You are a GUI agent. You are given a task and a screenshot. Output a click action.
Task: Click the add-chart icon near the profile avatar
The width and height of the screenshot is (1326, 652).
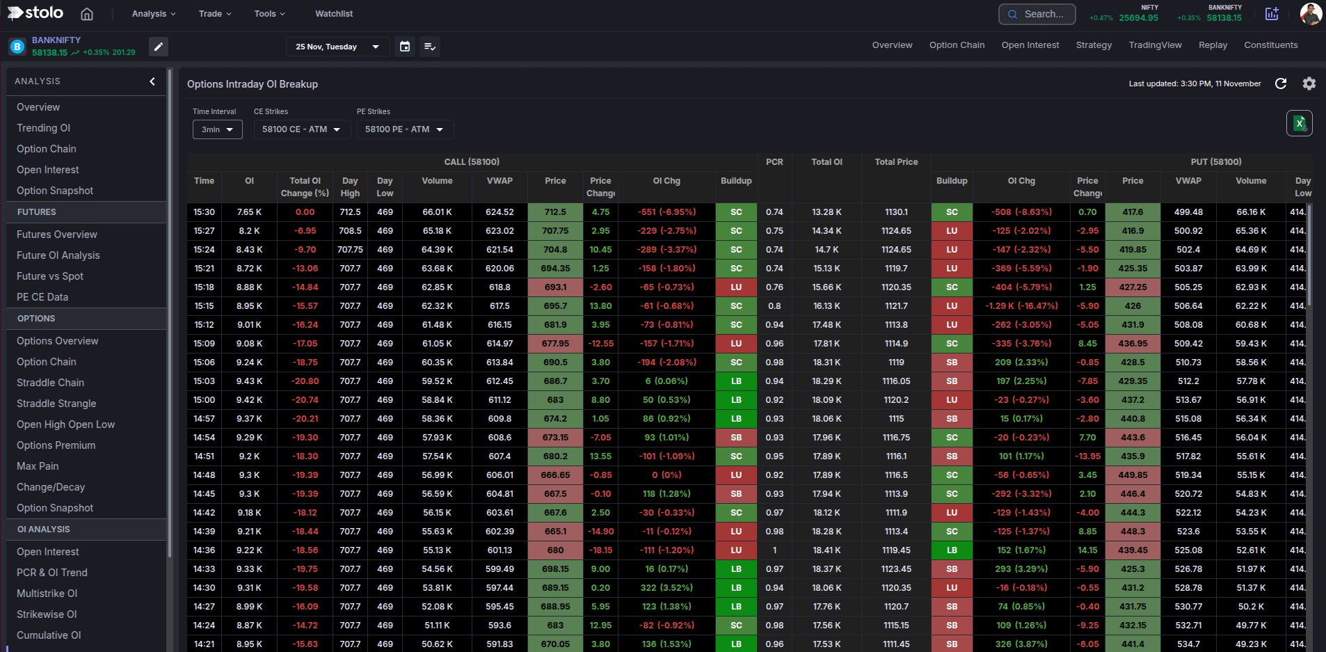click(x=1272, y=13)
